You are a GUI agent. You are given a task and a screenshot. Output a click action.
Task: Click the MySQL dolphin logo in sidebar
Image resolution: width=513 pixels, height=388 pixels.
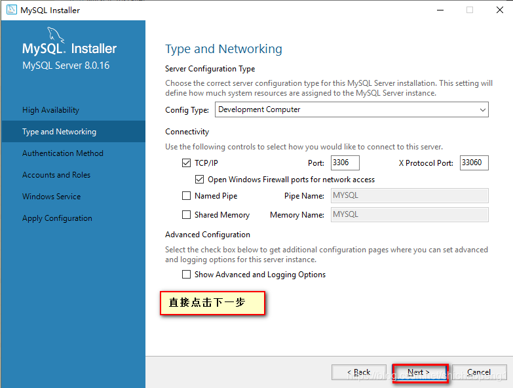[56, 35]
